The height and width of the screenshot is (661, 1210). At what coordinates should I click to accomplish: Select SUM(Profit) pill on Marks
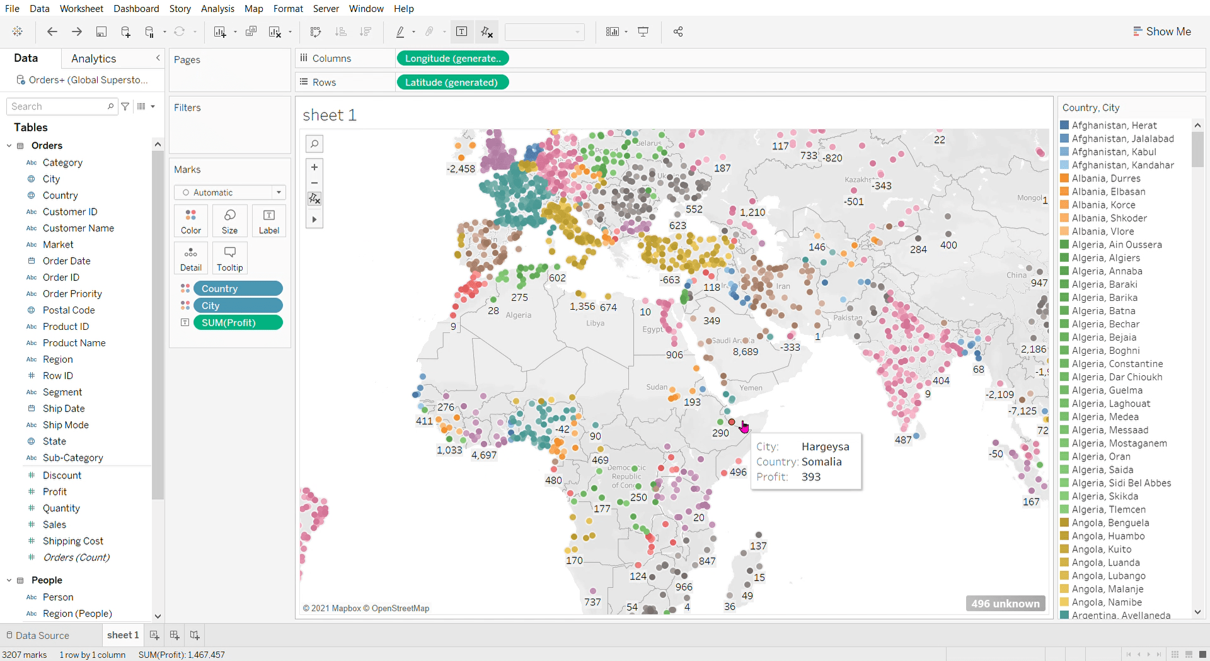coord(238,322)
